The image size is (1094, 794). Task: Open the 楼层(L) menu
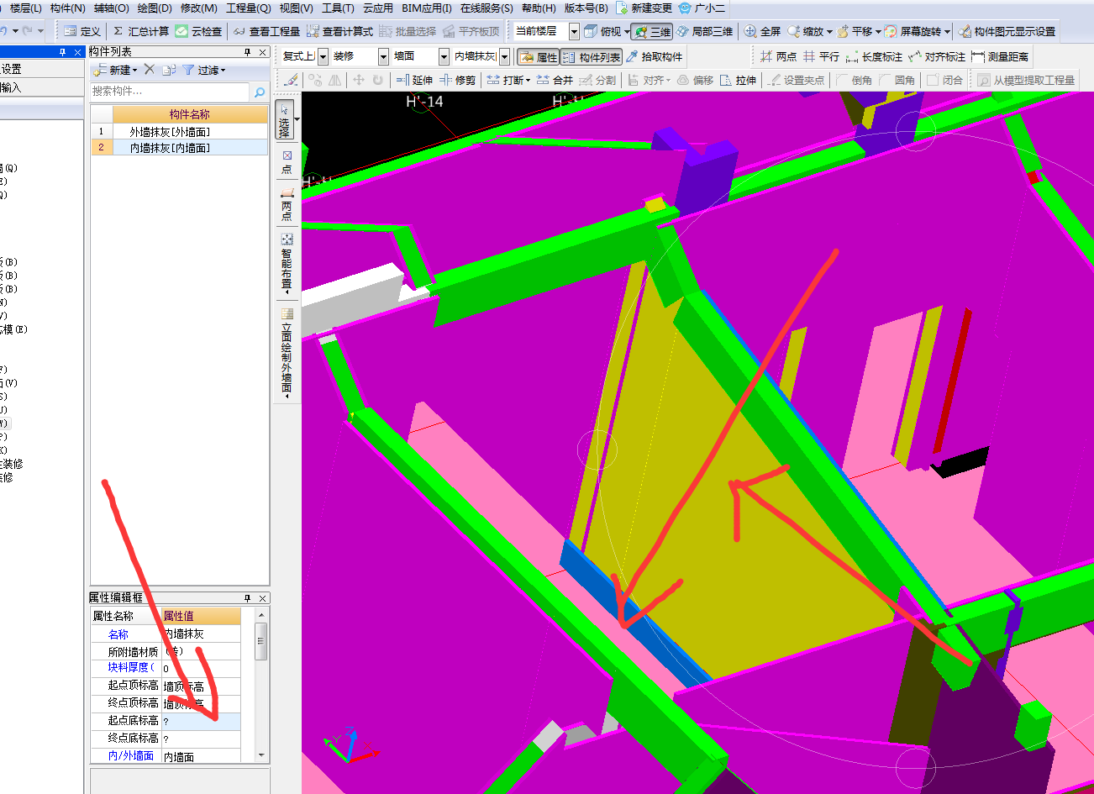tap(26, 8)
